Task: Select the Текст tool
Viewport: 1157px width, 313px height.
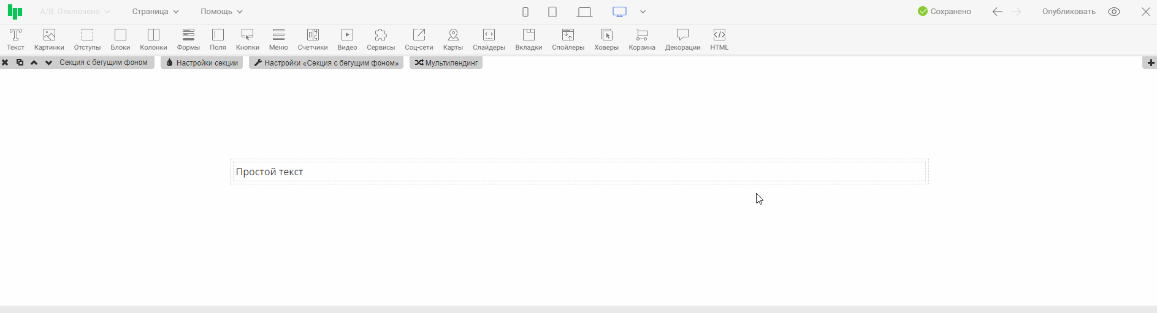Action: [15, 39]
